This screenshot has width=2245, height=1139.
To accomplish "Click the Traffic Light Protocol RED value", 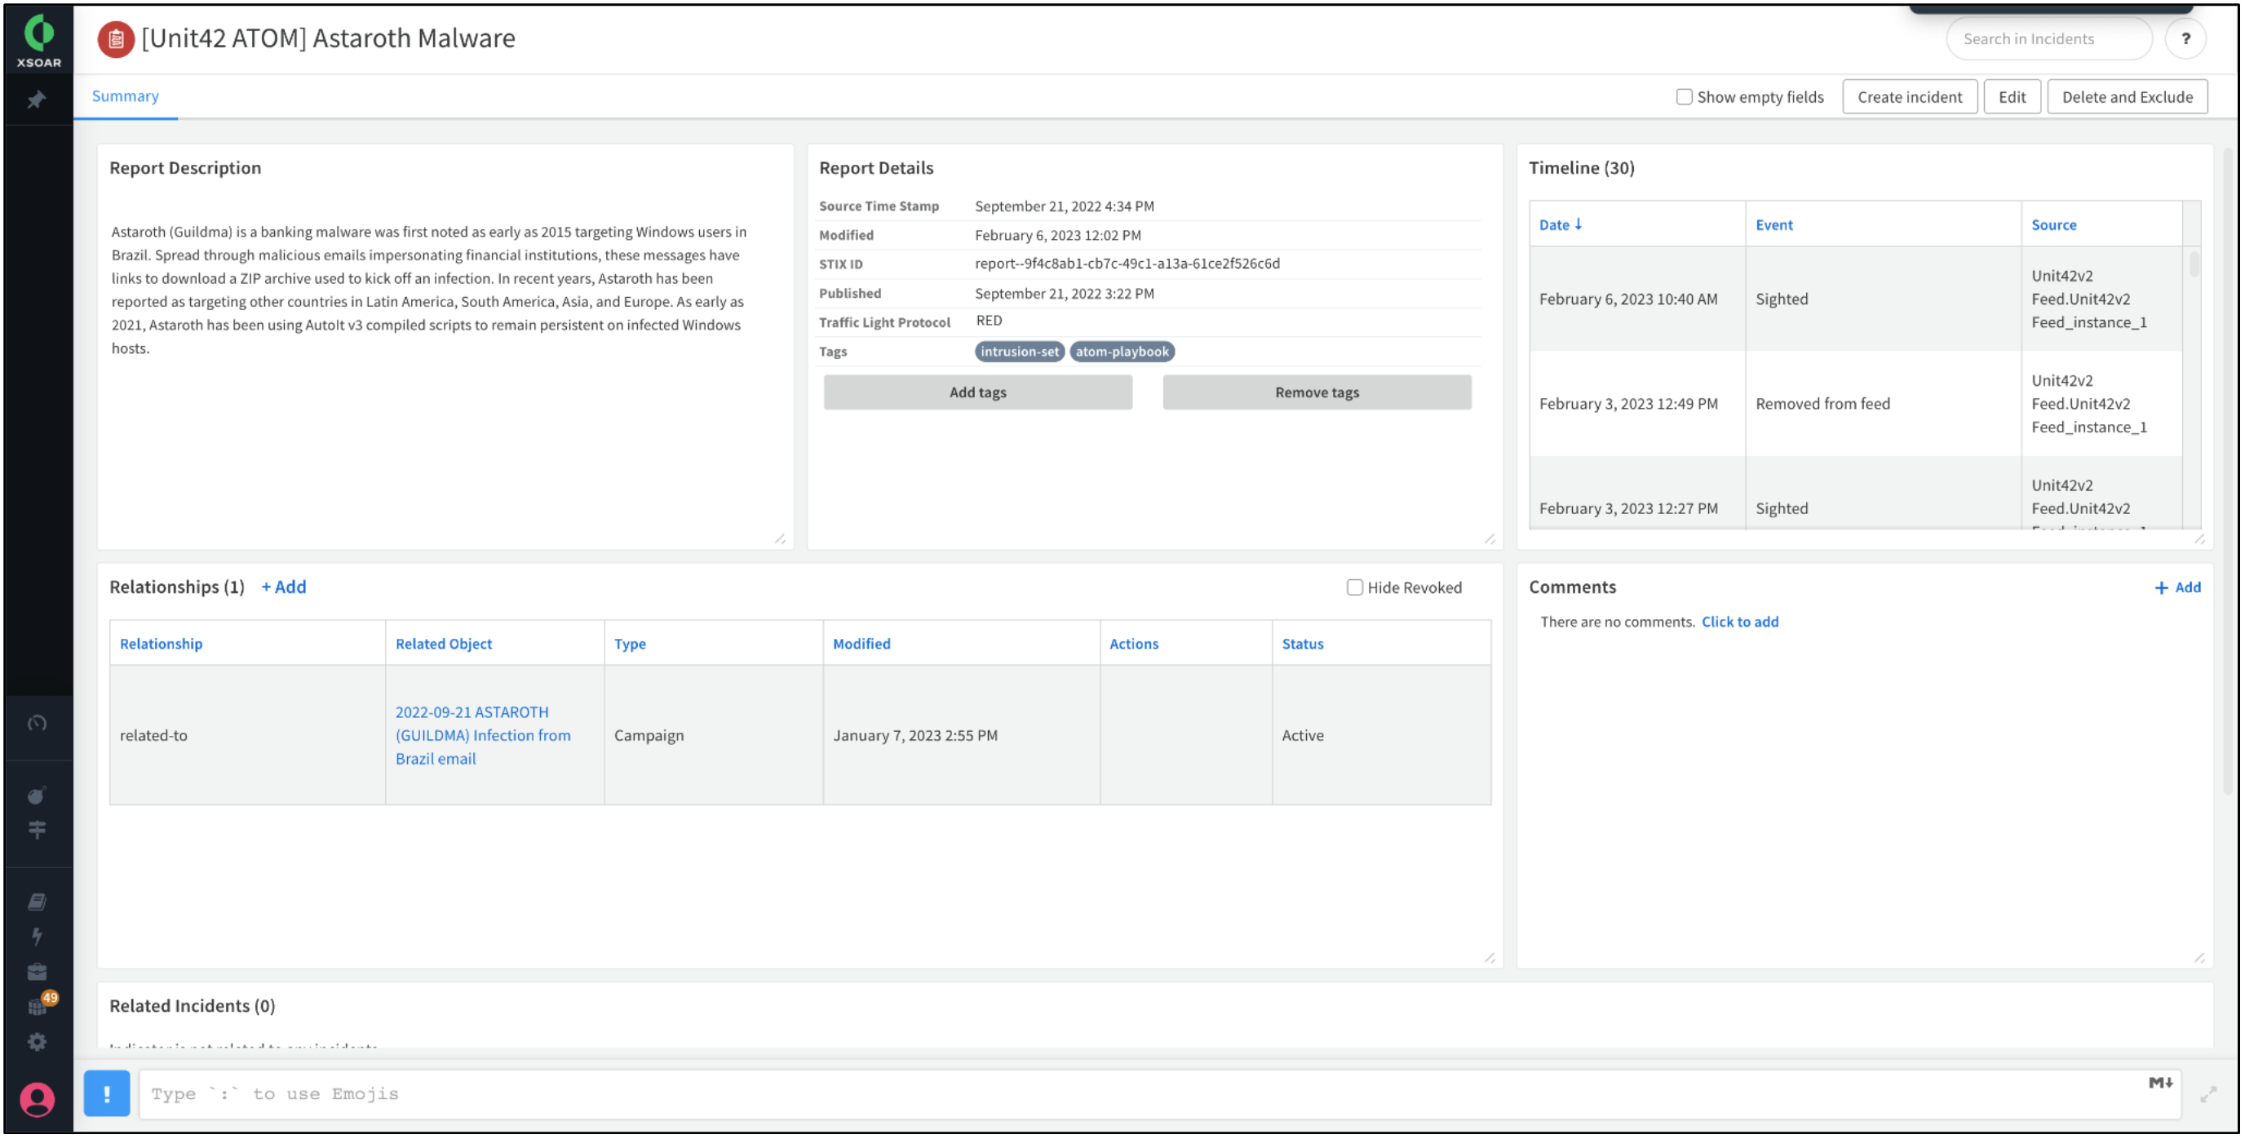I will [x=988, y=321].
